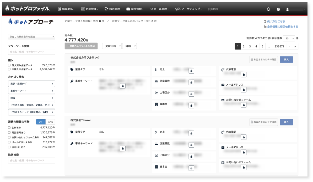The image size is (313, 182).
Task: Click the lock icon on 株式会社Thinker 売上
Action: pos(191,133)
